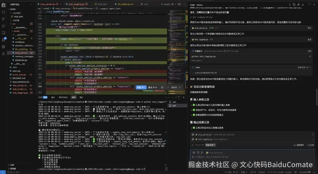Screen dimensions: 318x174
Task: Select the first zsh terminal session
Action: tap(178, 102)
